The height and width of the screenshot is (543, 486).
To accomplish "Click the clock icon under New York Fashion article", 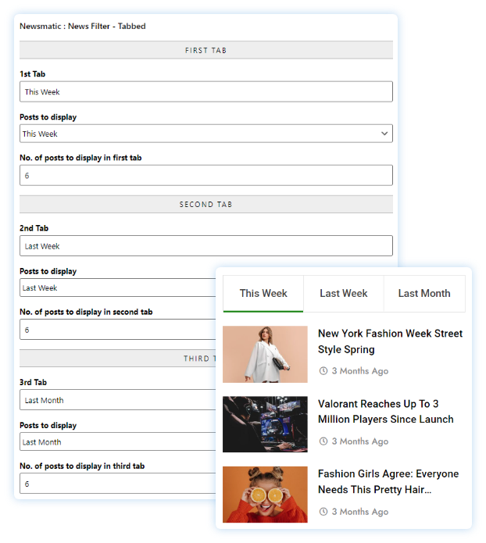I will (323, 371).
